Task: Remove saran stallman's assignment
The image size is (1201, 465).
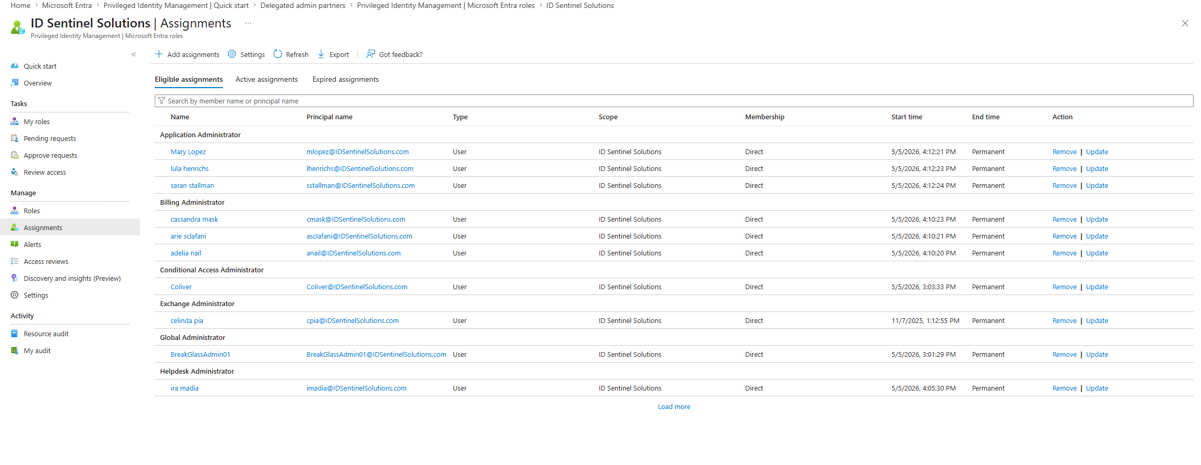Action: [x=1064, y=186]
